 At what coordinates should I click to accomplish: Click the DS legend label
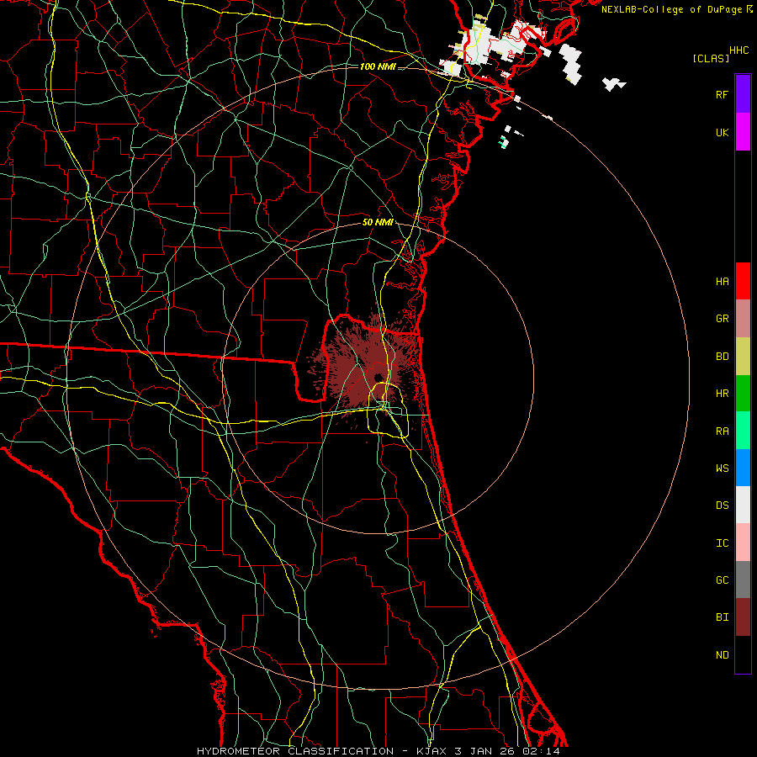tap(722, 506)
